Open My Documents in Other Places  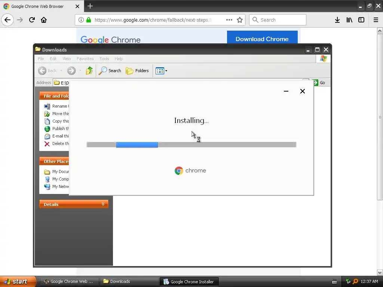tap(57, 172)
